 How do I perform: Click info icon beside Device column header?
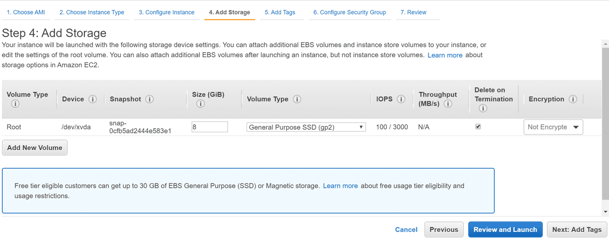point(92,99)
